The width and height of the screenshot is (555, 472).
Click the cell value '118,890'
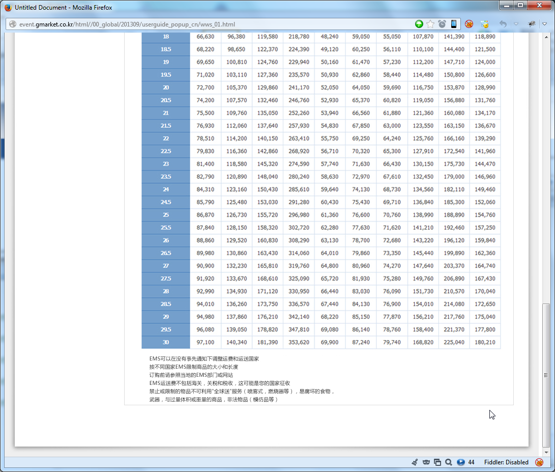pyautogui.click(x=485, y=37)
